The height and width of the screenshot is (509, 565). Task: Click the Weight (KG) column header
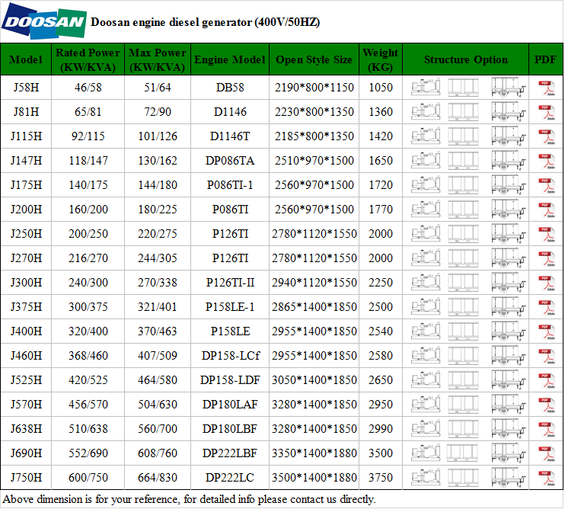coord(381,59)
